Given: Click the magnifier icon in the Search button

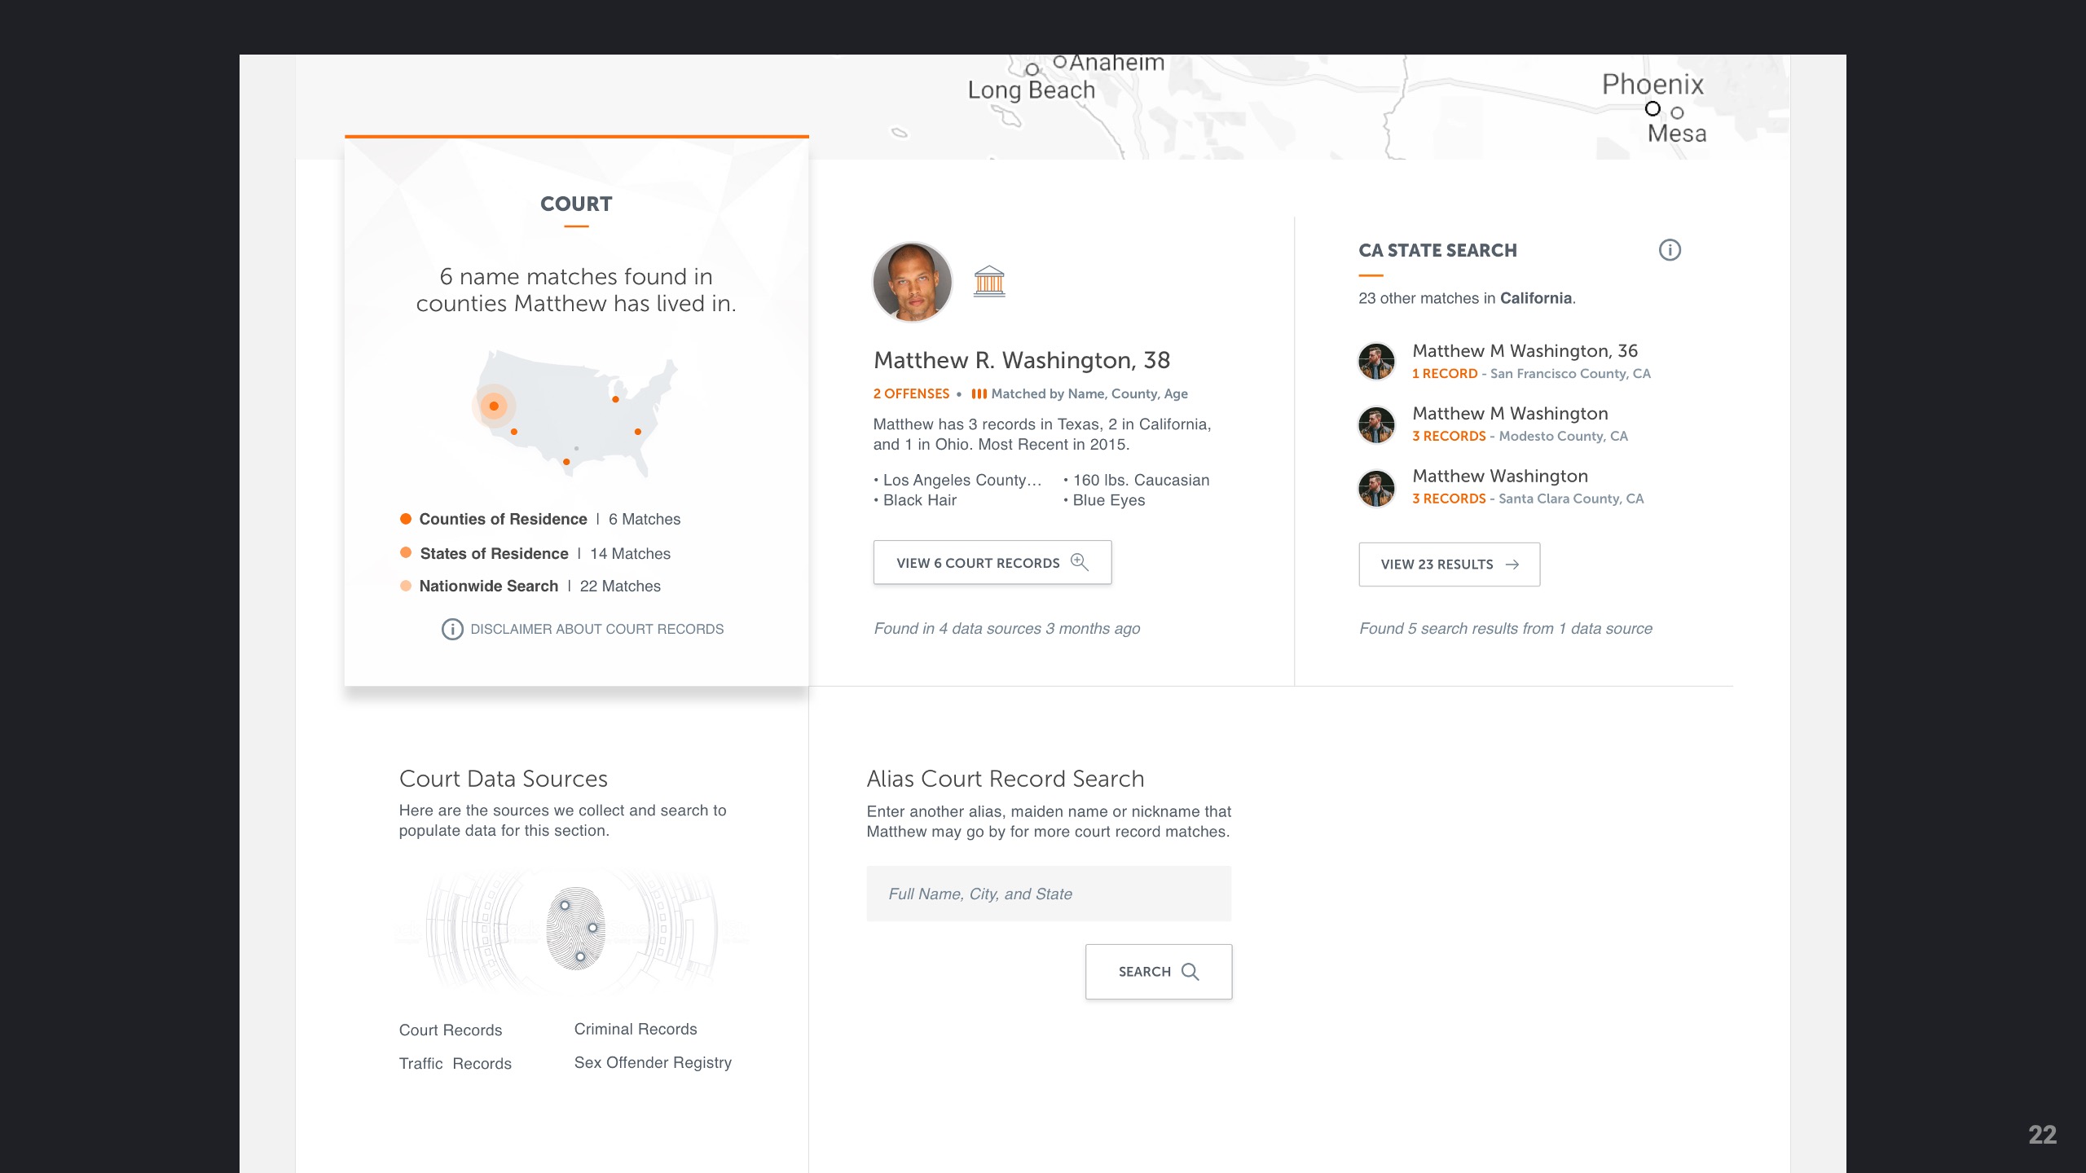Looking at the screenshot, I should point(1190,972).
